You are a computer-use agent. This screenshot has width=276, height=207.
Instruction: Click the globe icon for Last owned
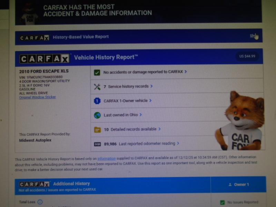(97, 115)
